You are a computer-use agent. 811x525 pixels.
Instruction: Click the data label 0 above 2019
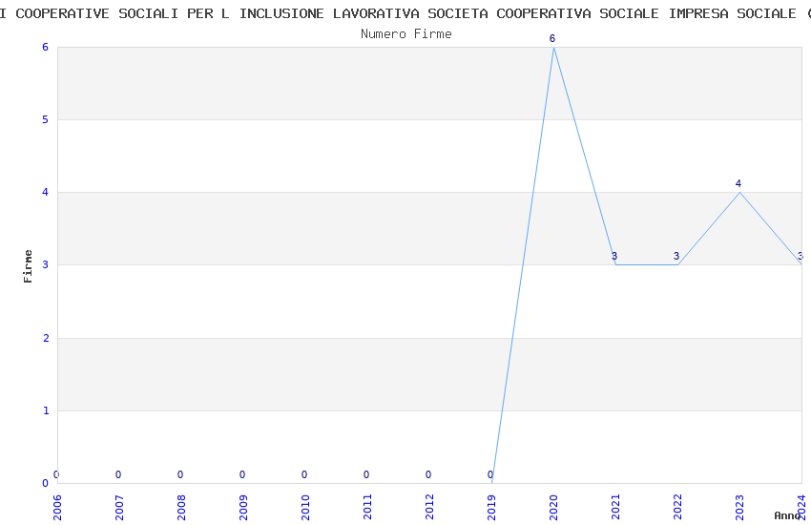[490, 474]
